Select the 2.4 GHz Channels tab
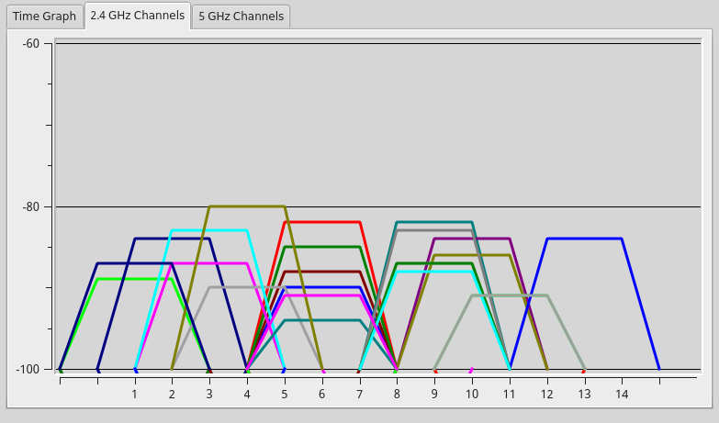Viewport: 719px width, 423px height. click(138, 16)
